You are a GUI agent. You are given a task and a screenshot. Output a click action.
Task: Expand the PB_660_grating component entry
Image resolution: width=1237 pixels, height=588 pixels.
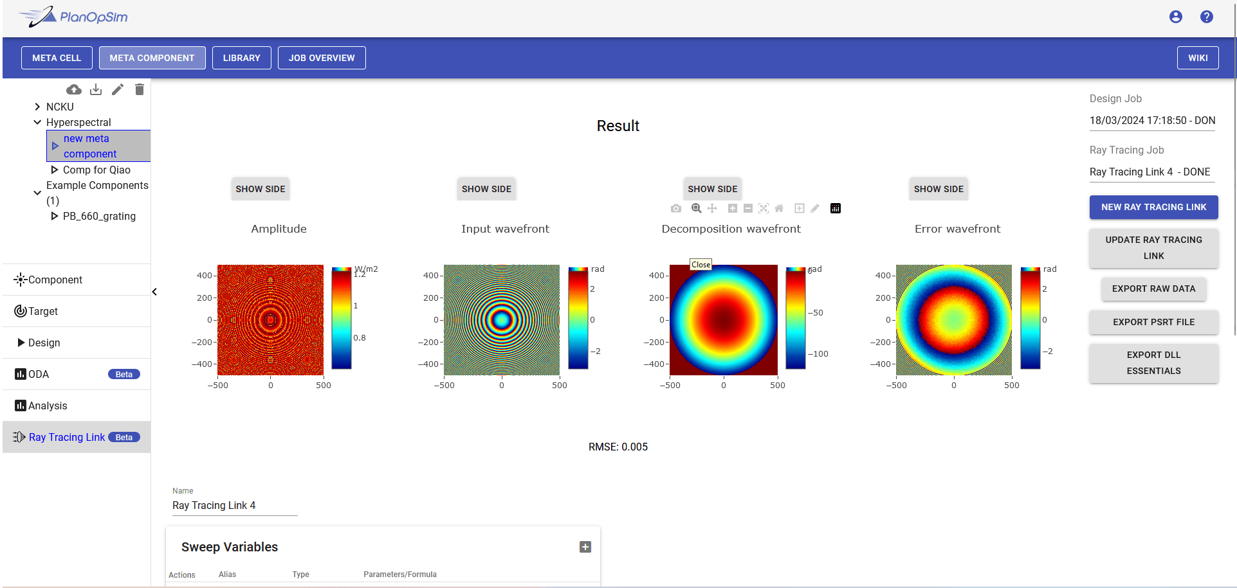[x=55, y=217]
